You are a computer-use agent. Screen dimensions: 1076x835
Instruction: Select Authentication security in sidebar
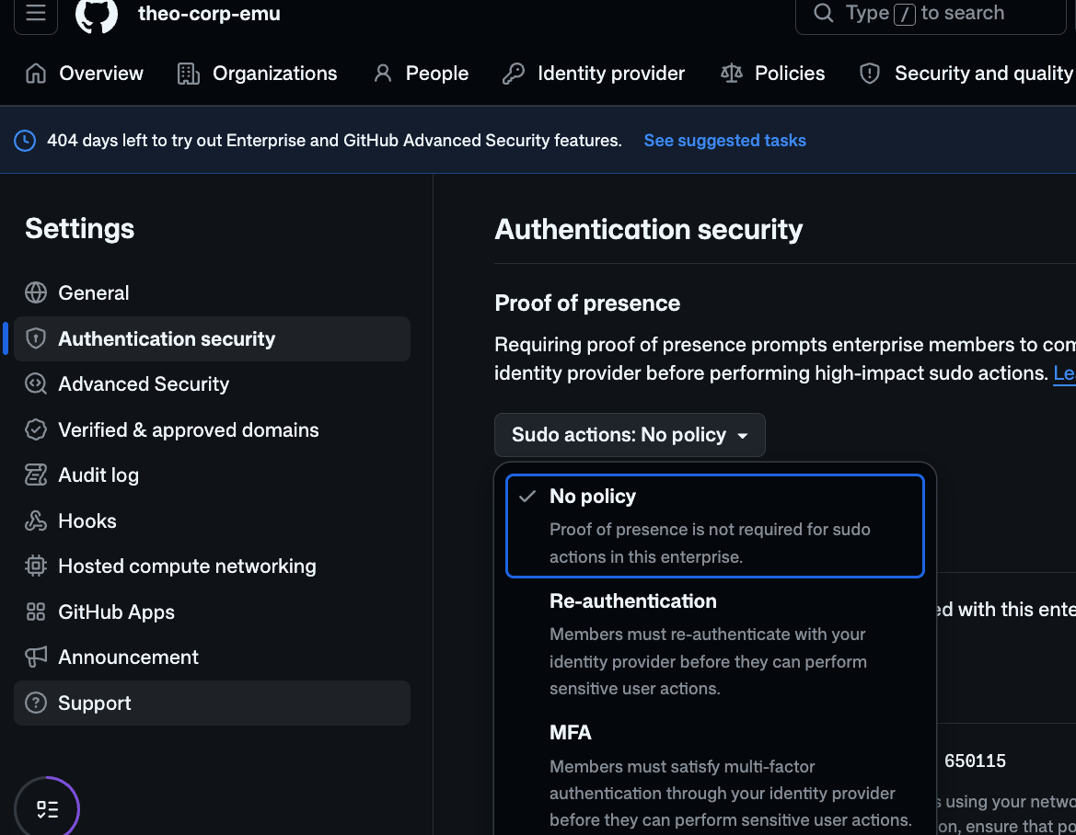coord(212,338)
